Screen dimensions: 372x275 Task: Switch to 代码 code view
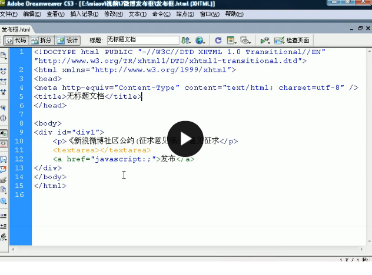point(16,41)
